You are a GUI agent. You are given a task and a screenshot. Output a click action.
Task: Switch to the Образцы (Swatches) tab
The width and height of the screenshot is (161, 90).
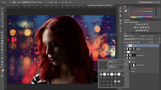(x=130, y=6)
